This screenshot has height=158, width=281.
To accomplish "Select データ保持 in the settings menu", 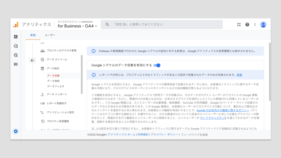I will [x=53, y=81].
